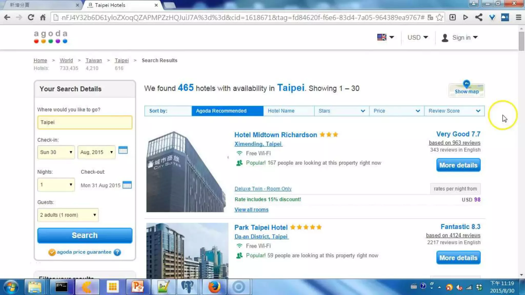
Task: Click the View all rooms link
Action: click(251, 210)
